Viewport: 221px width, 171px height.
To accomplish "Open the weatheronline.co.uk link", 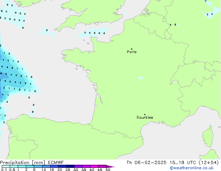I will point(192,168).
